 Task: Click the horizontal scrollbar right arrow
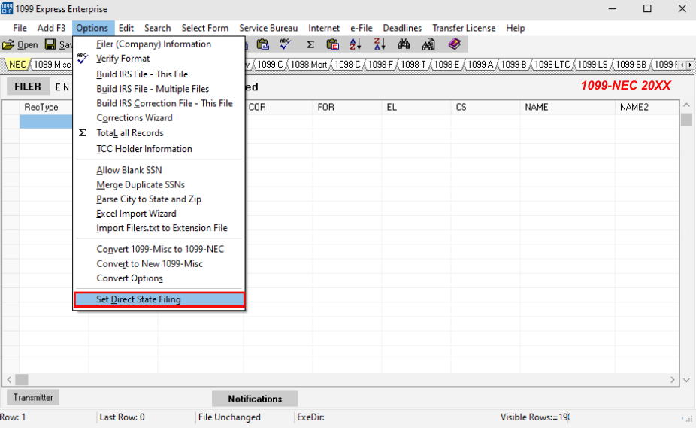[x=673, y=380]
